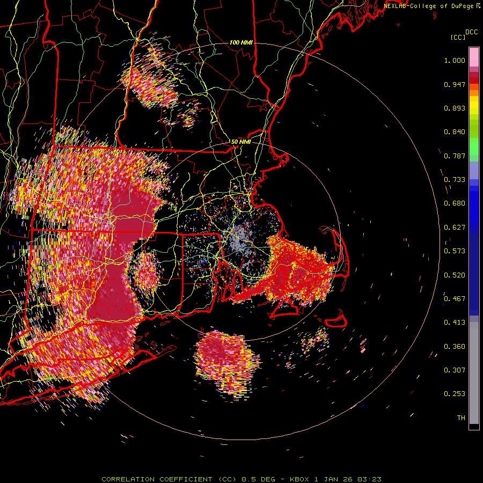483x483 pixels.
Task: Click the TH threshold label
Action: click(x=461, y=418)
